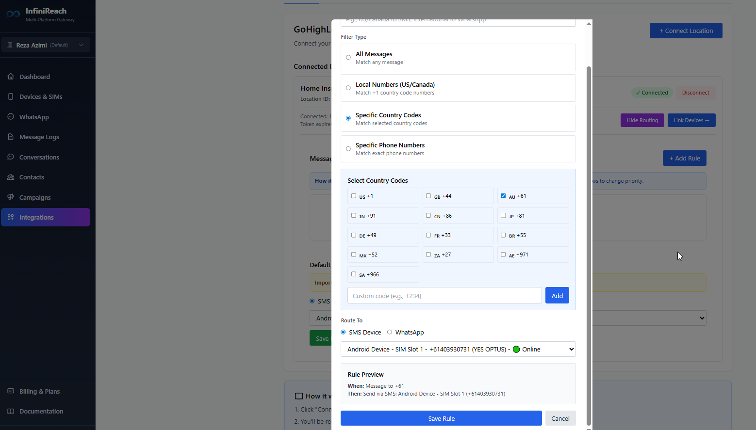Screen dimensions: 756x430
Task: Click the Conversations chat bubble icon
Action: pyautogui.click(x=11, y=157)
